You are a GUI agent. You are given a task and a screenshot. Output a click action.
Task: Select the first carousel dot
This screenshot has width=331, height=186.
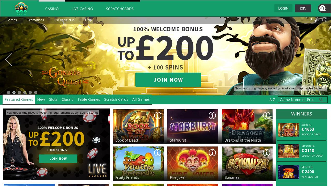point(9,92)
